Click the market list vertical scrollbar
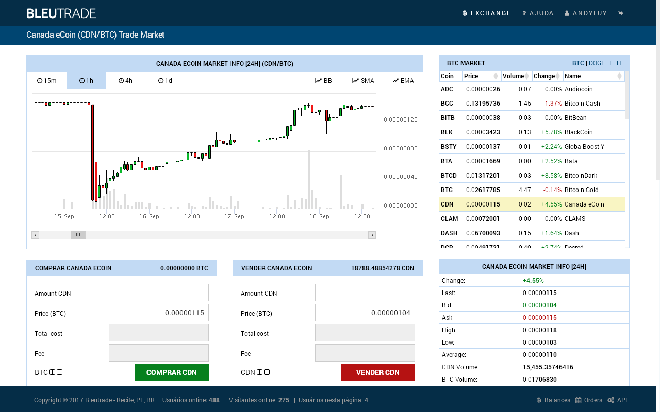This screenshot has width=660, height=412. tap(627, 95)
